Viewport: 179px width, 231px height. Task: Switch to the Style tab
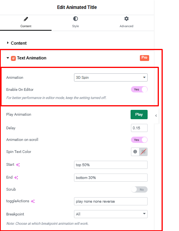tap(76, 22)
